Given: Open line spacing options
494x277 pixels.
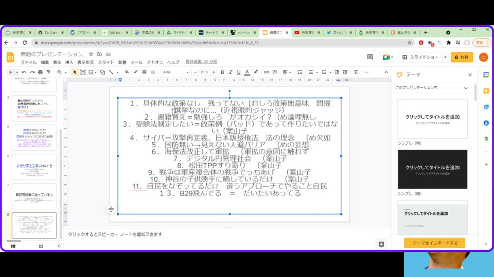Looking at the screenshot, I should coord(299,72).
